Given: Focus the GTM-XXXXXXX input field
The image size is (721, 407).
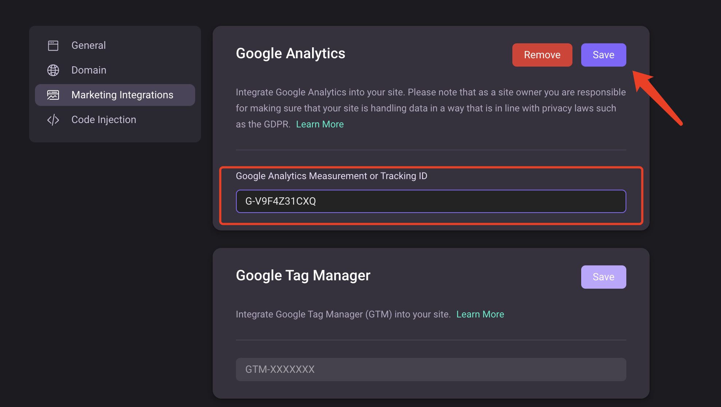Looking at the screenshot, I should pos(431,370).
